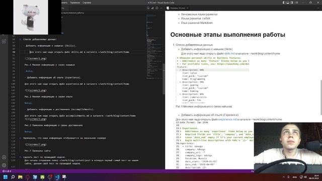Click line 'Рис.2 Меняем информацию о своем опыте' in editor

coord(48,97)
